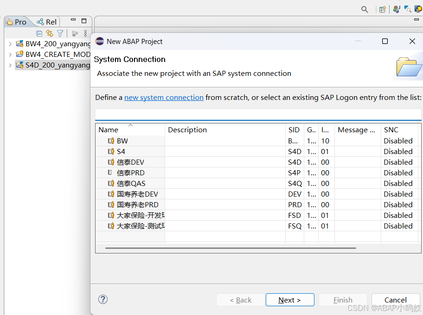423x315 pixels.
Task: Click the horizontal scrollbar of the list
Action: (231, 248)
